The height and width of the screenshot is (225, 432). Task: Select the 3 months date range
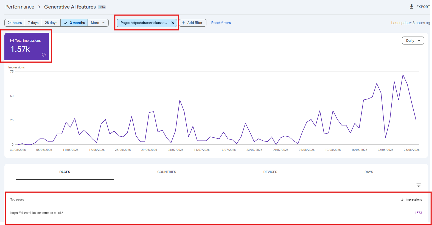74,23
